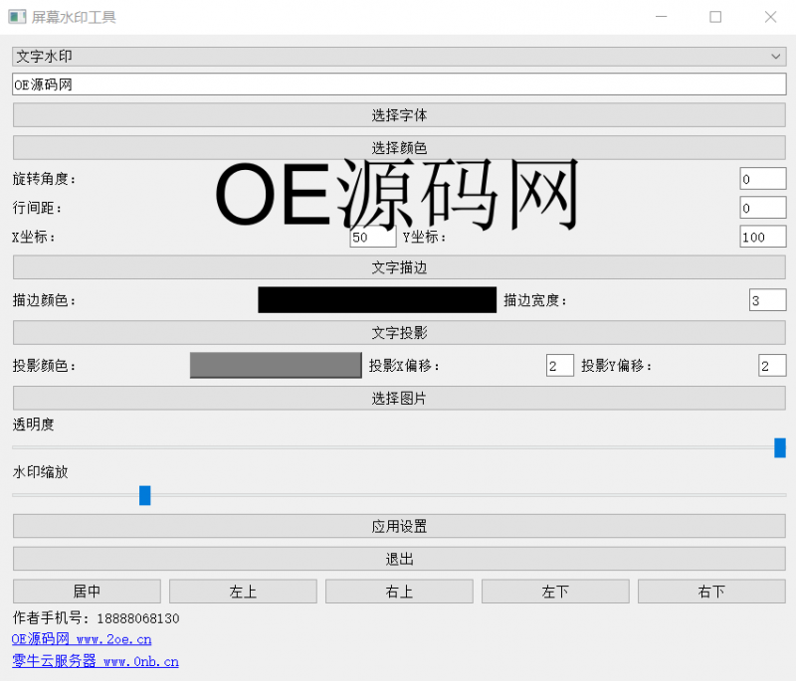Click the 投影X偏移 shadow offset input
Screen dimensions: 796x681
point(559,365)
